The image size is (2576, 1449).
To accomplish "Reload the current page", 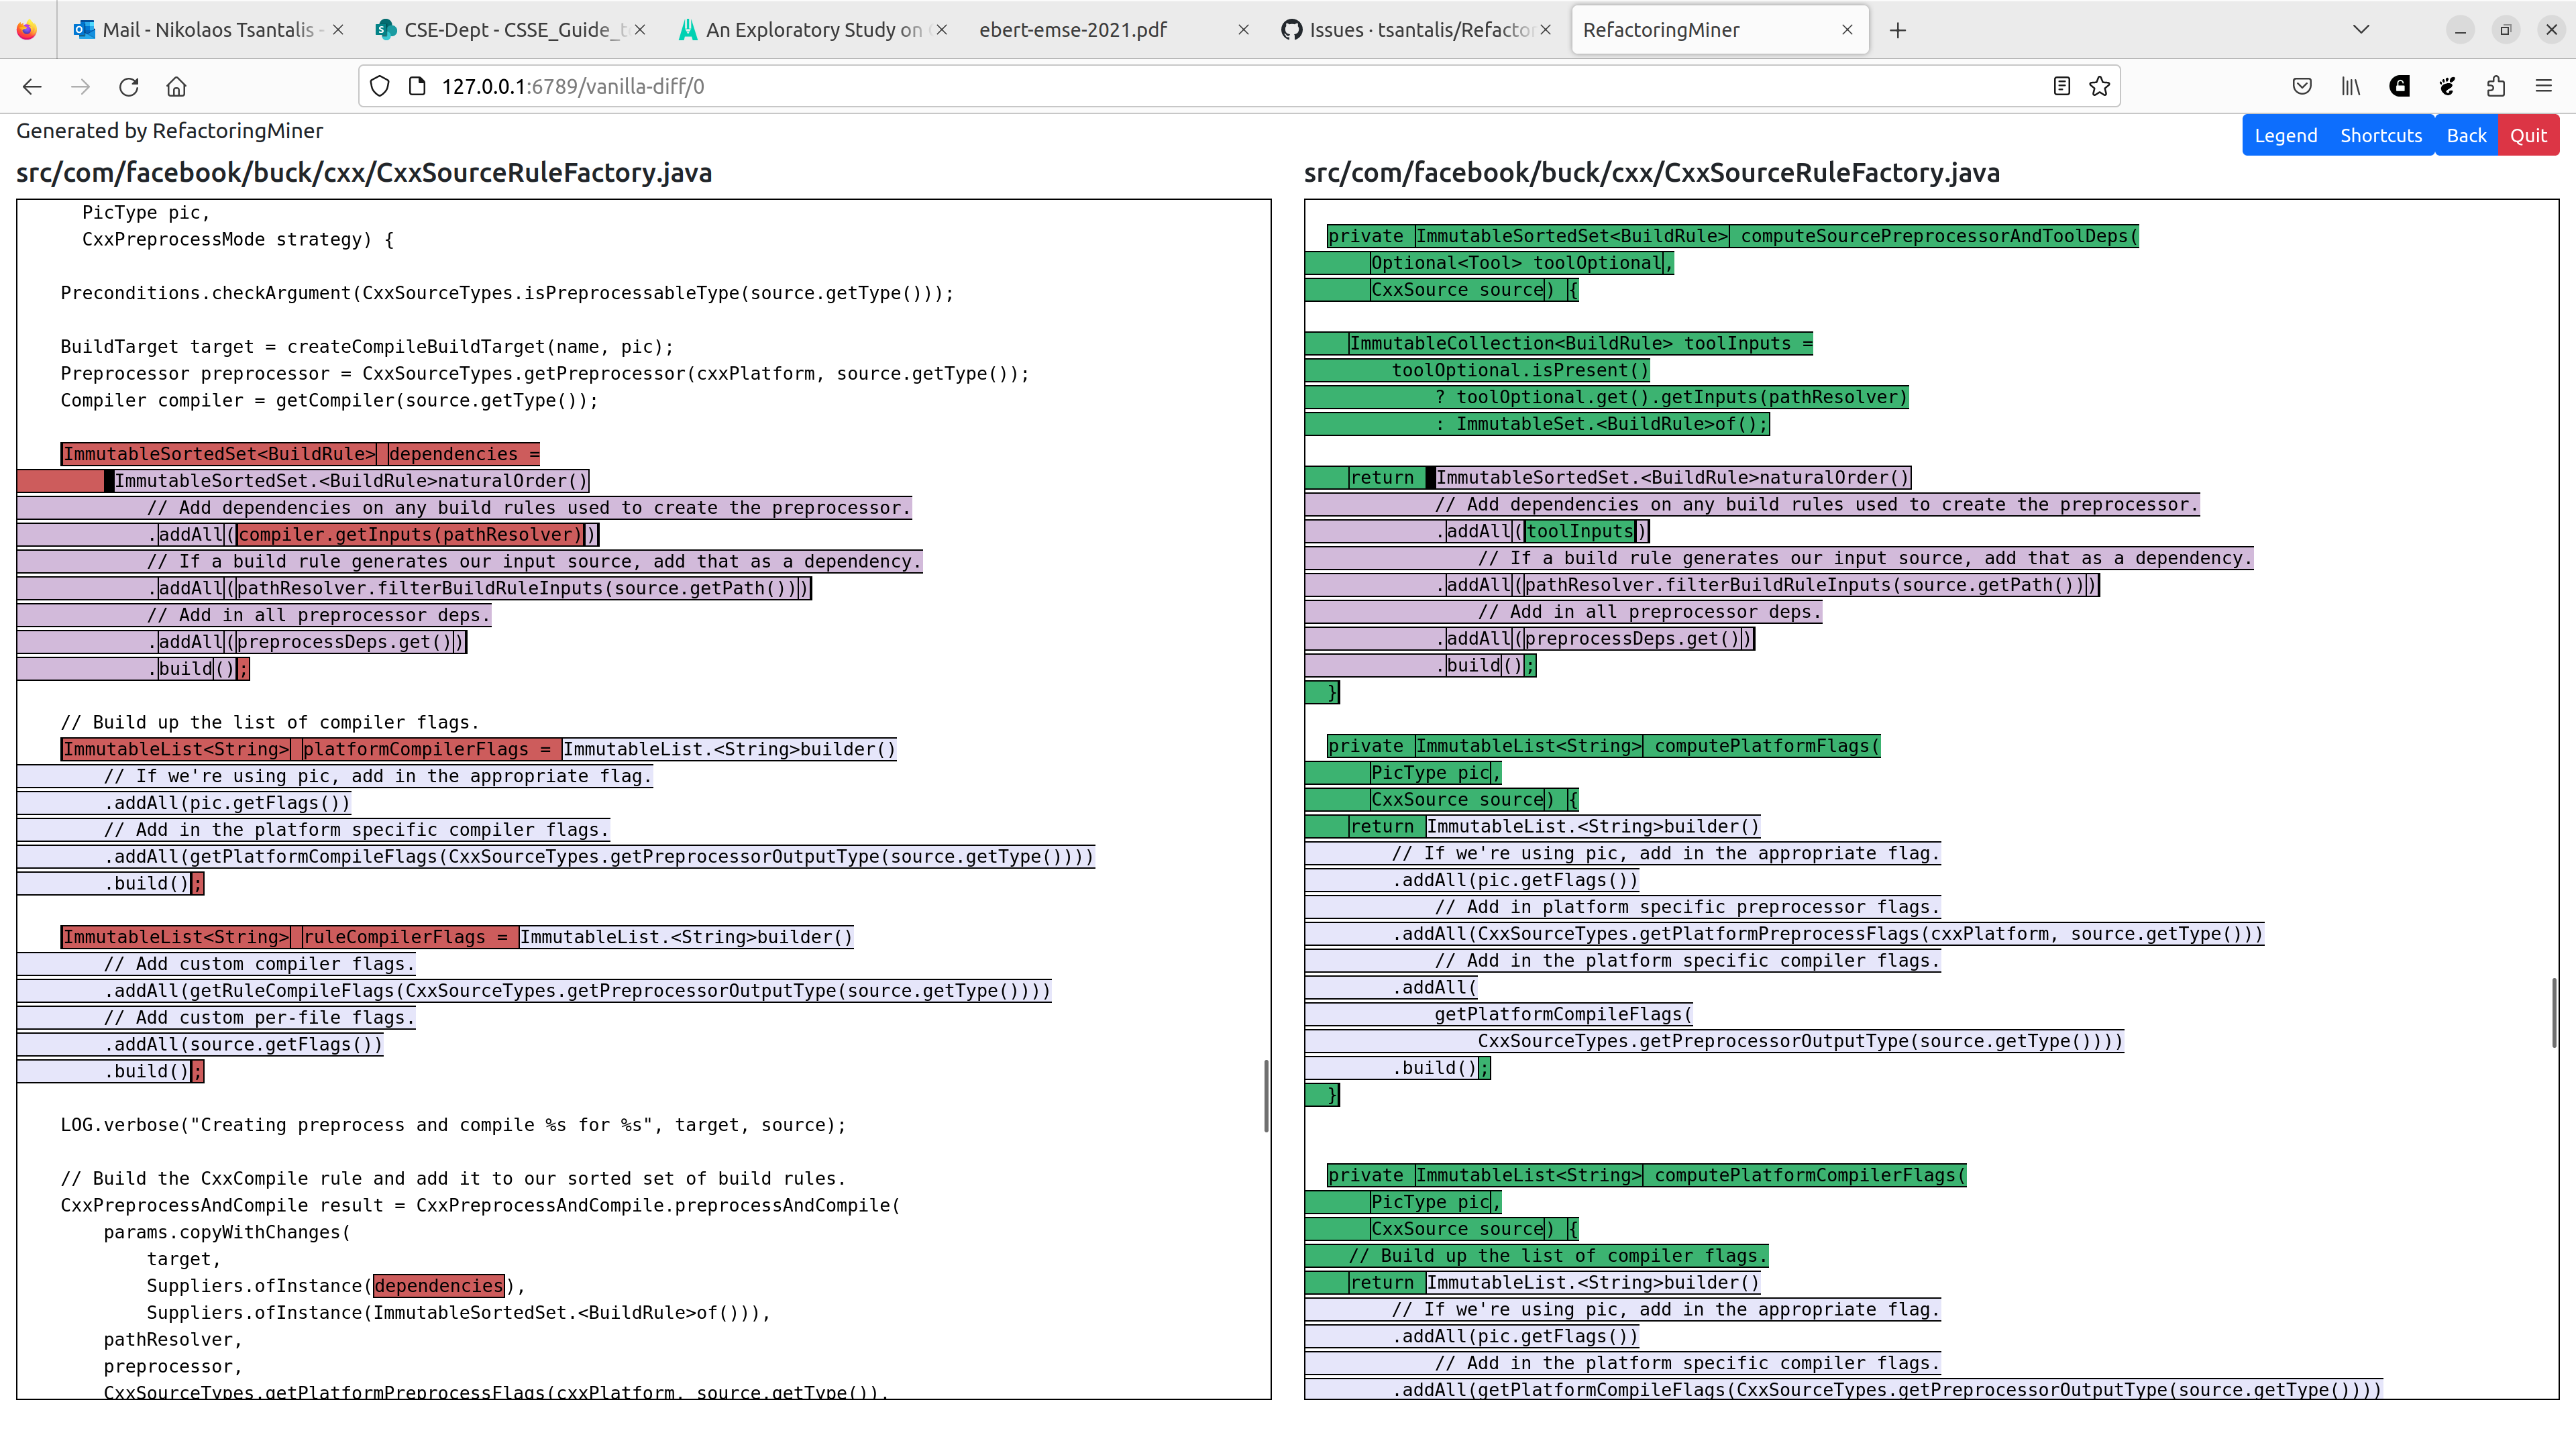I will coord(128,86).
